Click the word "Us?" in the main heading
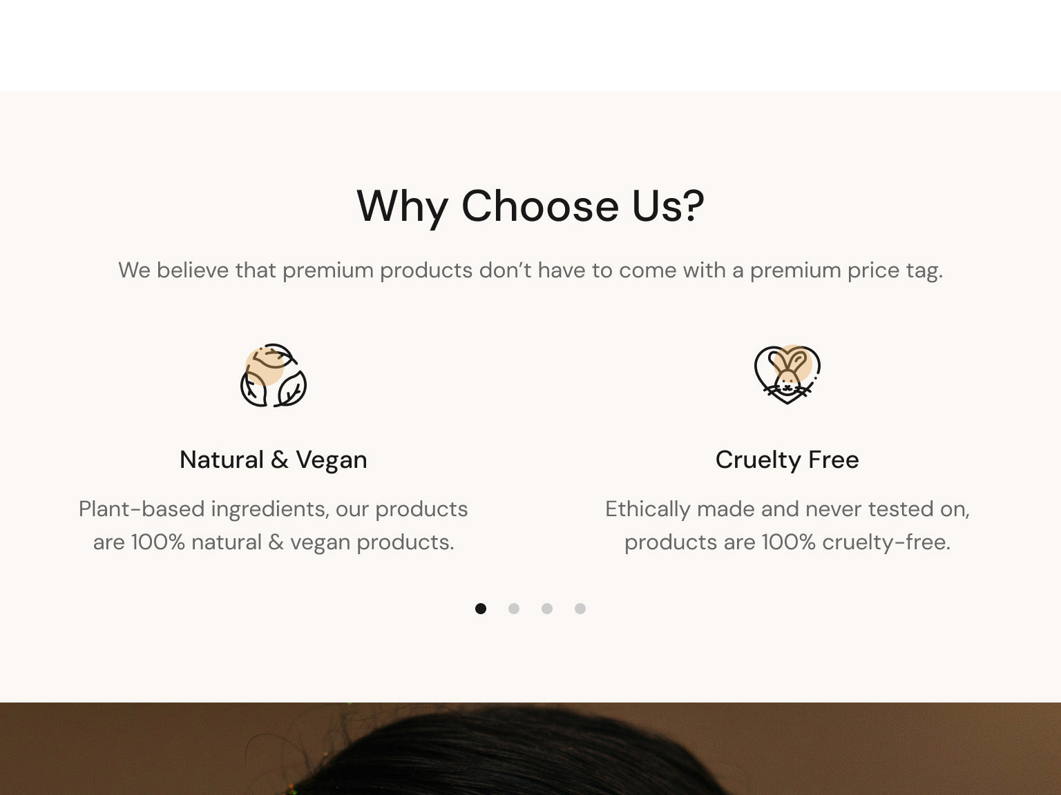This screenshot has height=795, width=1061. coord(668,206)
